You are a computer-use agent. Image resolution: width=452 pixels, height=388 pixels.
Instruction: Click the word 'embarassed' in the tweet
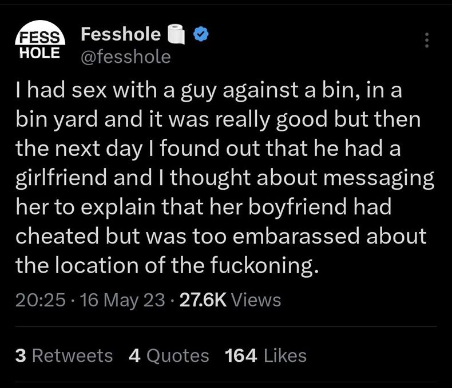point(296,236)
